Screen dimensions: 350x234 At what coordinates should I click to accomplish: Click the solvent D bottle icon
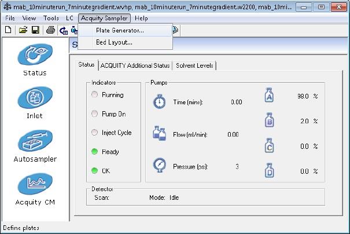[269, 170]
